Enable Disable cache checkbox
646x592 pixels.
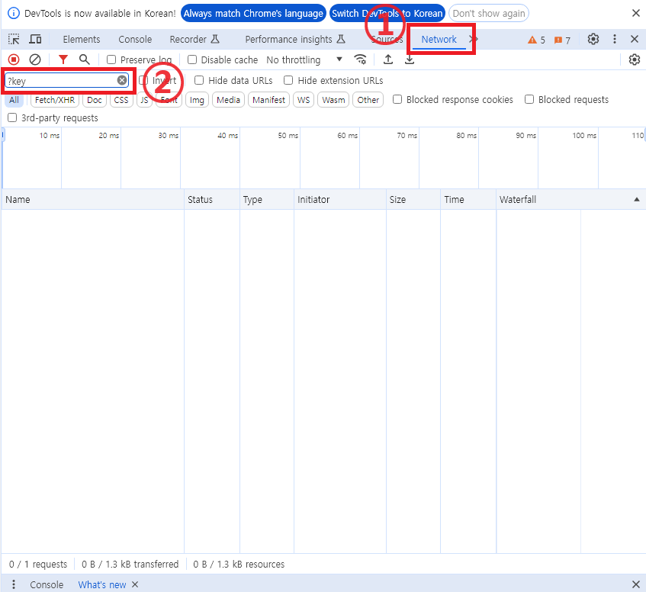point(192,60)
